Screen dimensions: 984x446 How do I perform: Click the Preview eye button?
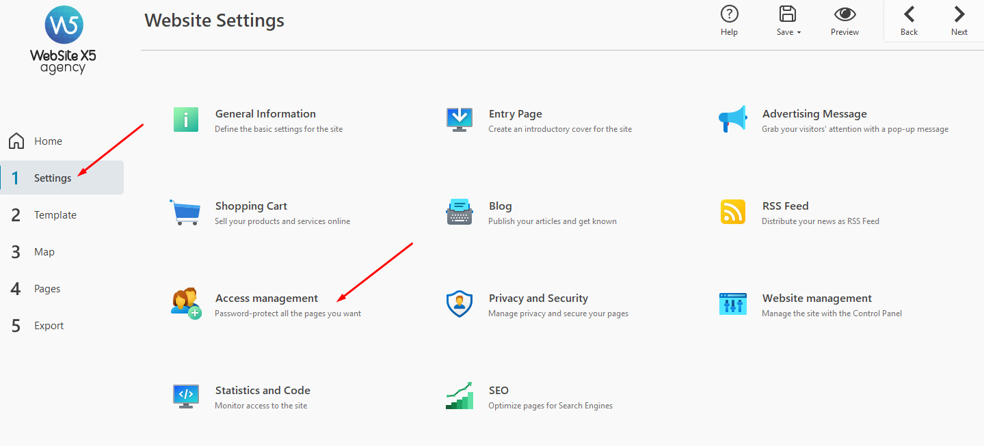coord(845,21)
